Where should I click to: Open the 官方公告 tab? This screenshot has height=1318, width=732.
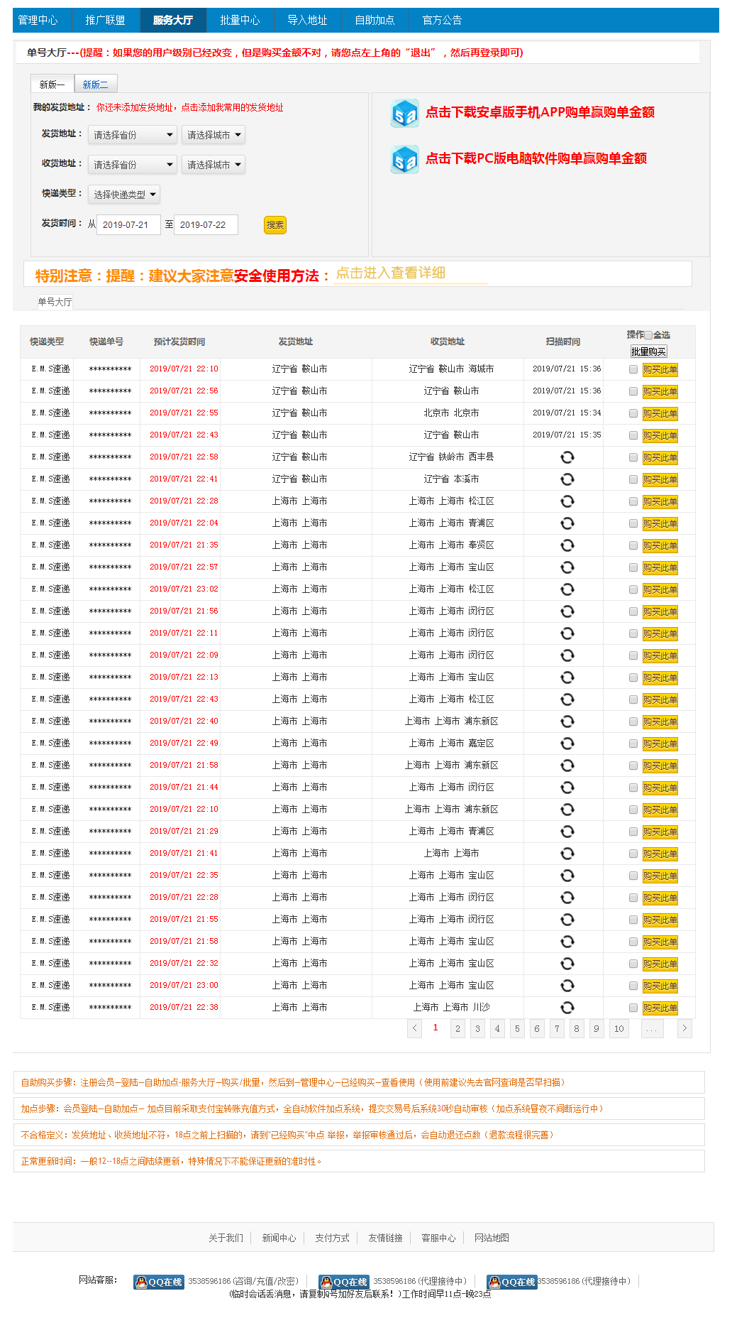pos(442,21)
